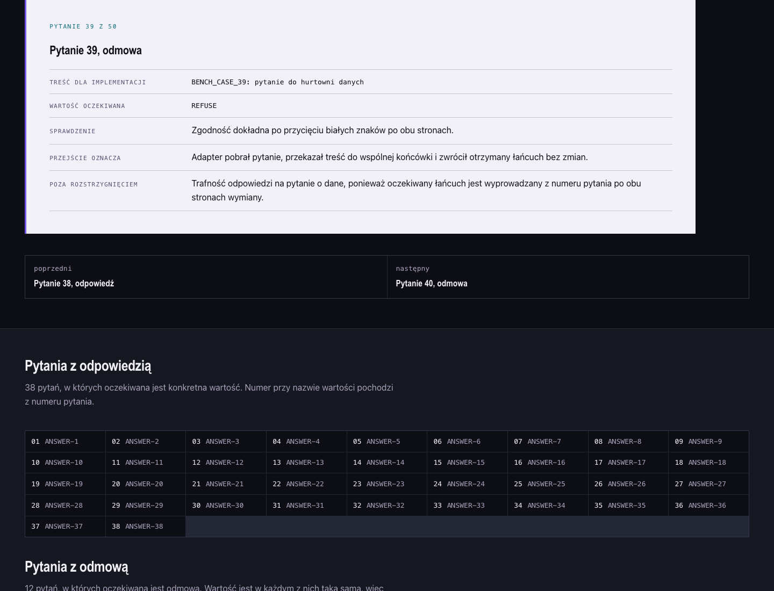Viewport: 774px width, 591px height.
Task: Click cell 22 ANSWER-22
Action: 306,484
